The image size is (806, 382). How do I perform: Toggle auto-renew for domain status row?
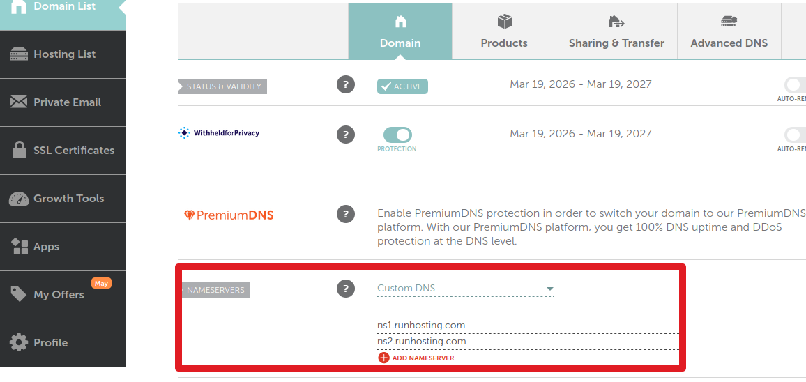[x=796, y=85]
